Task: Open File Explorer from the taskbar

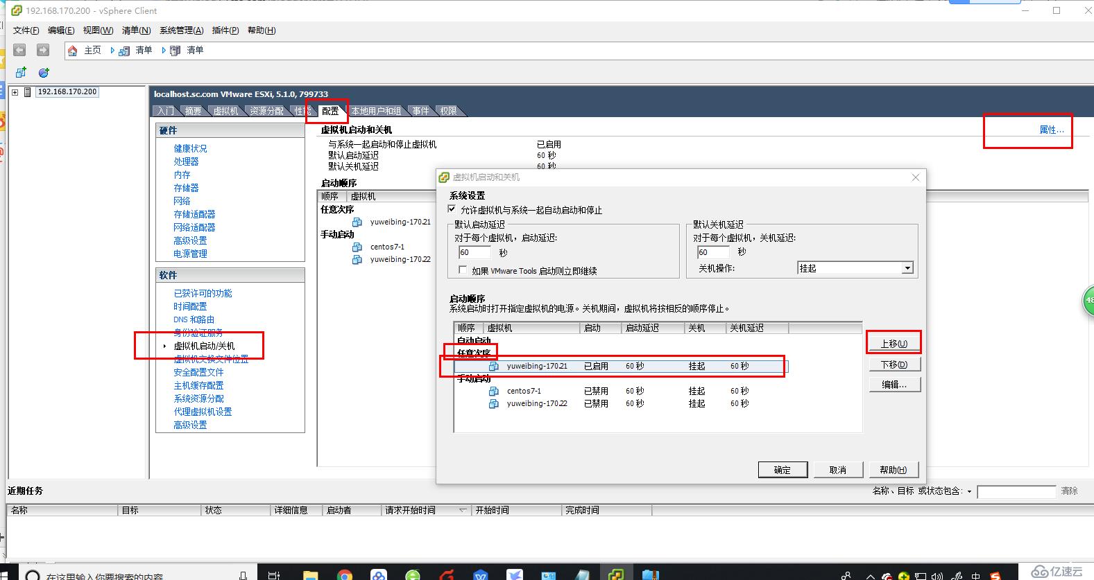Action: click(310, 574)
